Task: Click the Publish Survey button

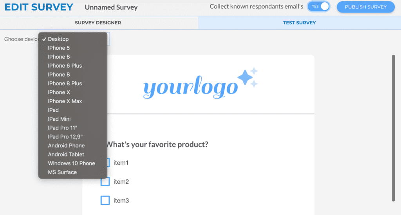Action: pyautogui.click(x=365, y=7)
